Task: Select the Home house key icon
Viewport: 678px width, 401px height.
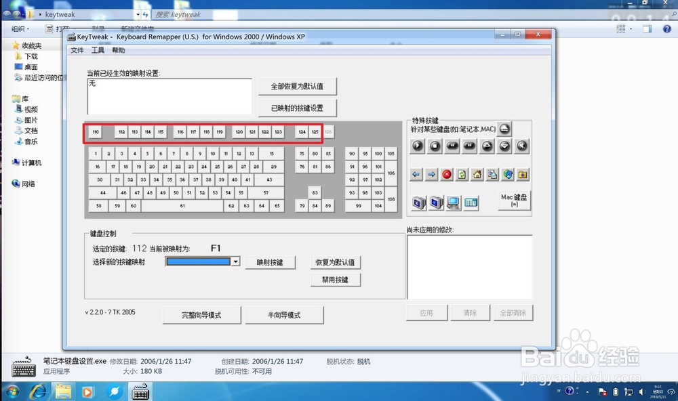Action: pyautogui.click(x=477, y=175)
